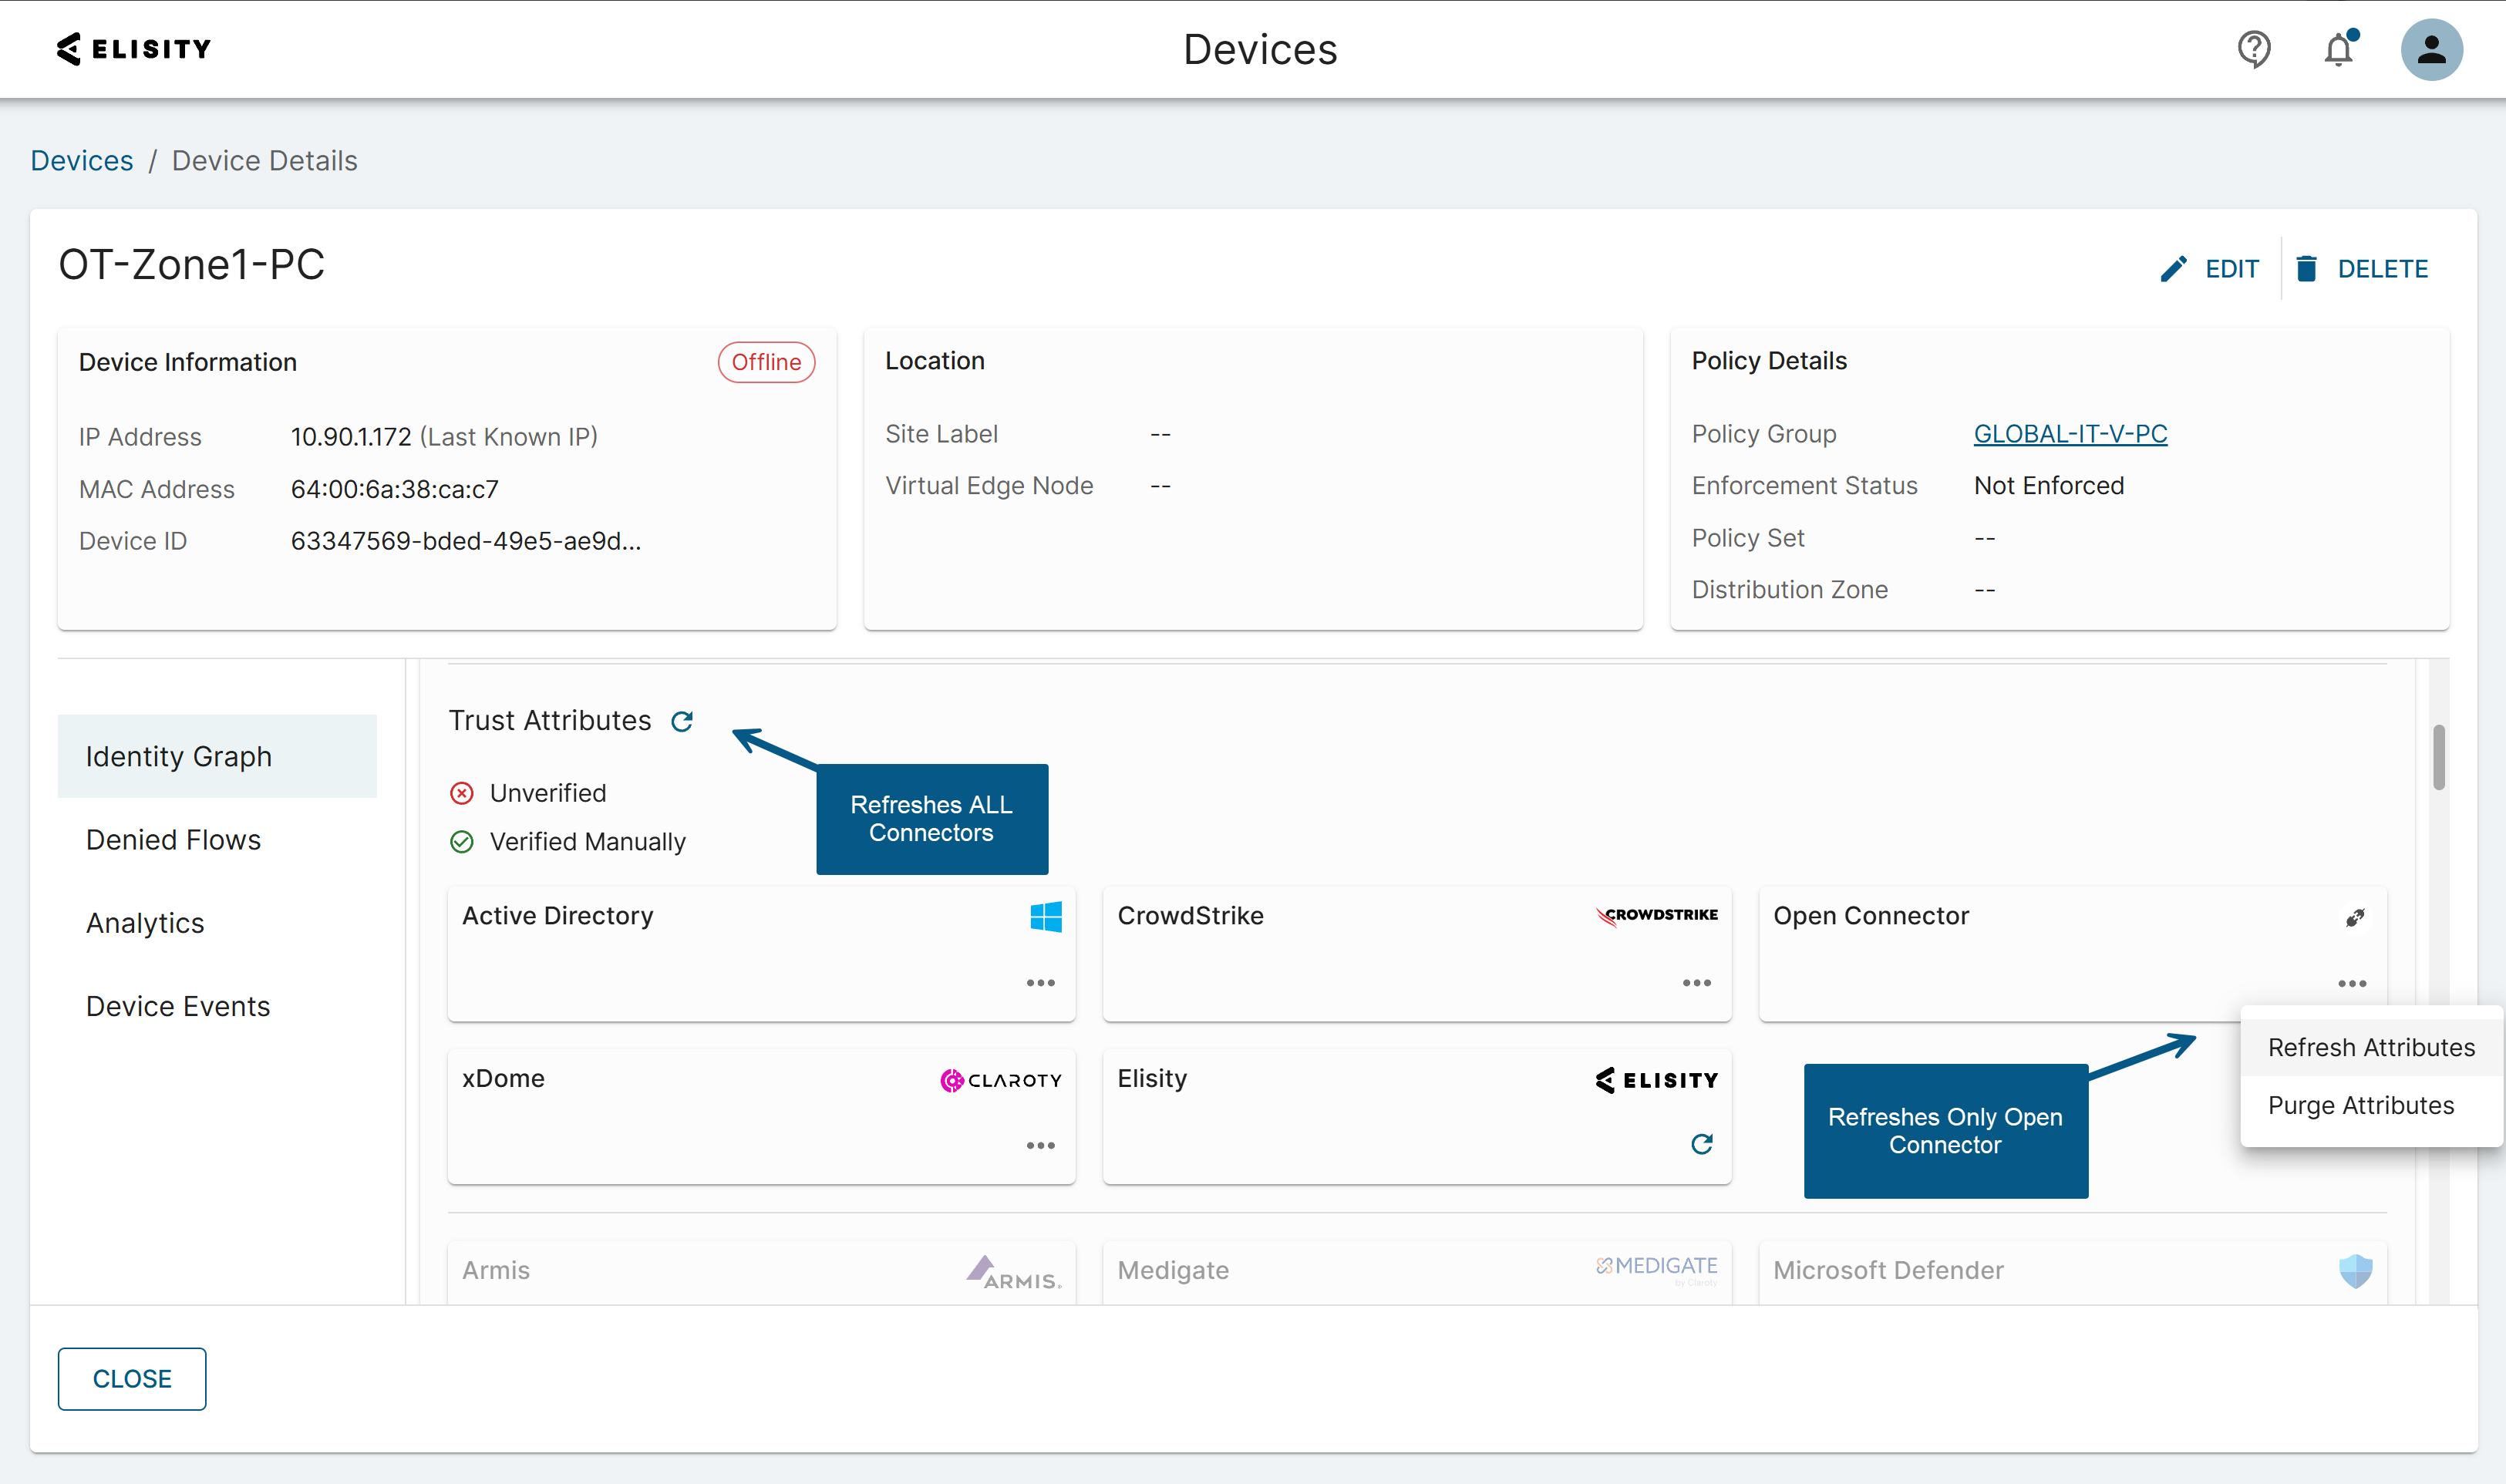Click the EDIT button

click(x=2209, y=269)
